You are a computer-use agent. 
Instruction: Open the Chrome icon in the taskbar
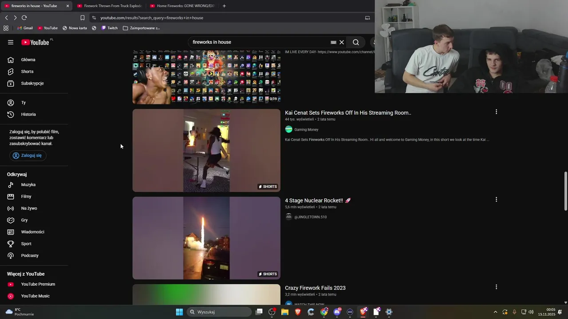[x=324, y=312]
